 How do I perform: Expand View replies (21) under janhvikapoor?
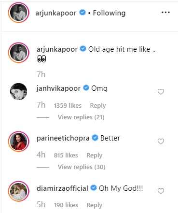[x=81, y=117]
